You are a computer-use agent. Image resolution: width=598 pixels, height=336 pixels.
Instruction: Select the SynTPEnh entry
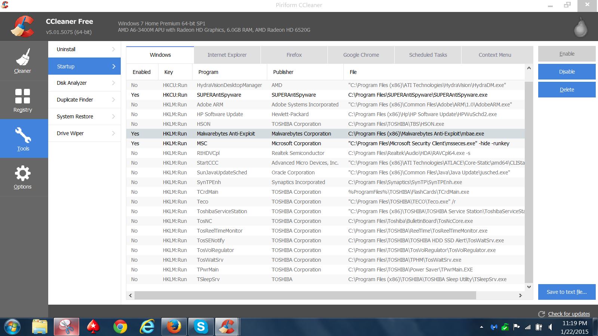point(326,182)
